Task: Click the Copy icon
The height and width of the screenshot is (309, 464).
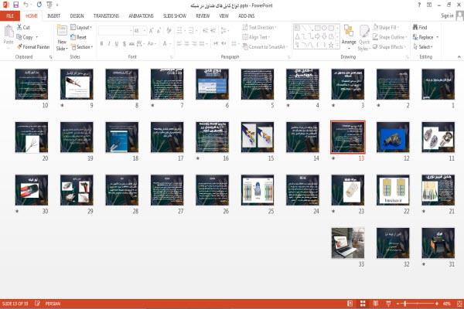Action: (19, 37)
